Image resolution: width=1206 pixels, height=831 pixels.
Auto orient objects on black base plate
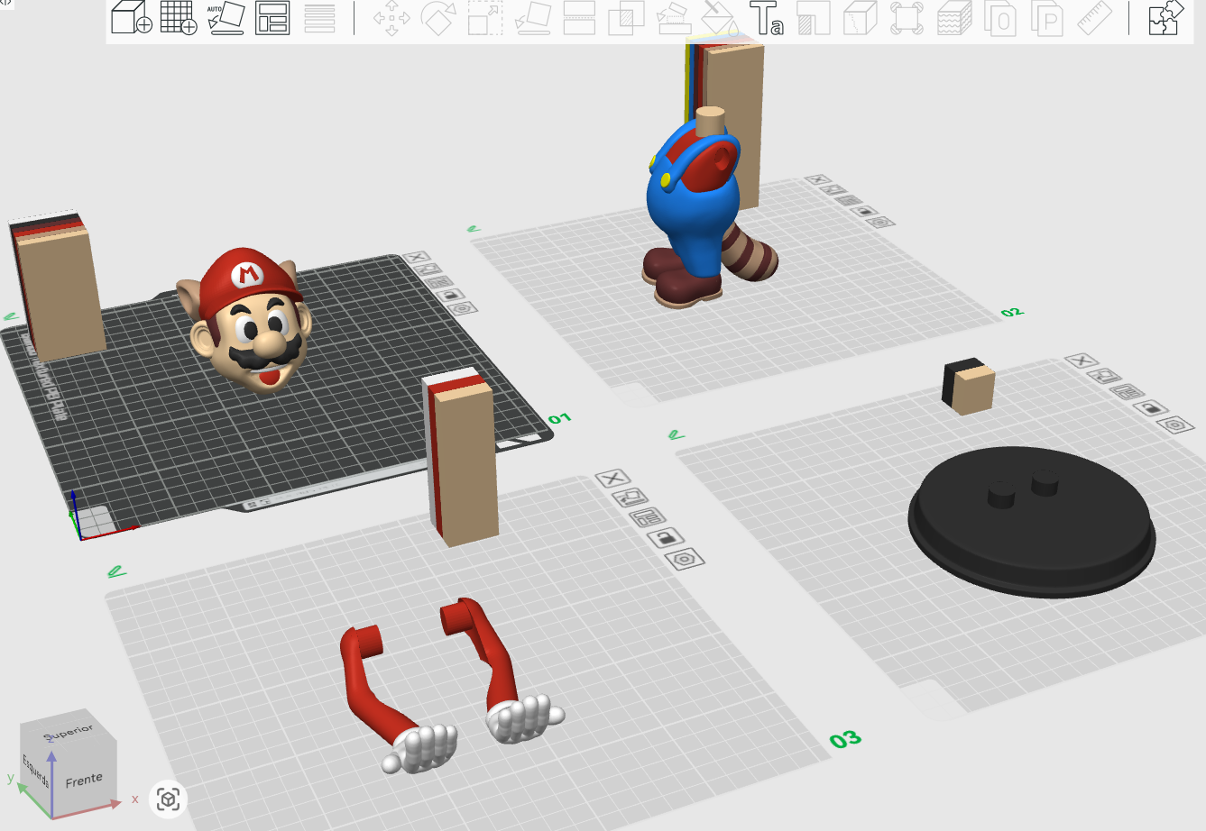point(1104,376)
